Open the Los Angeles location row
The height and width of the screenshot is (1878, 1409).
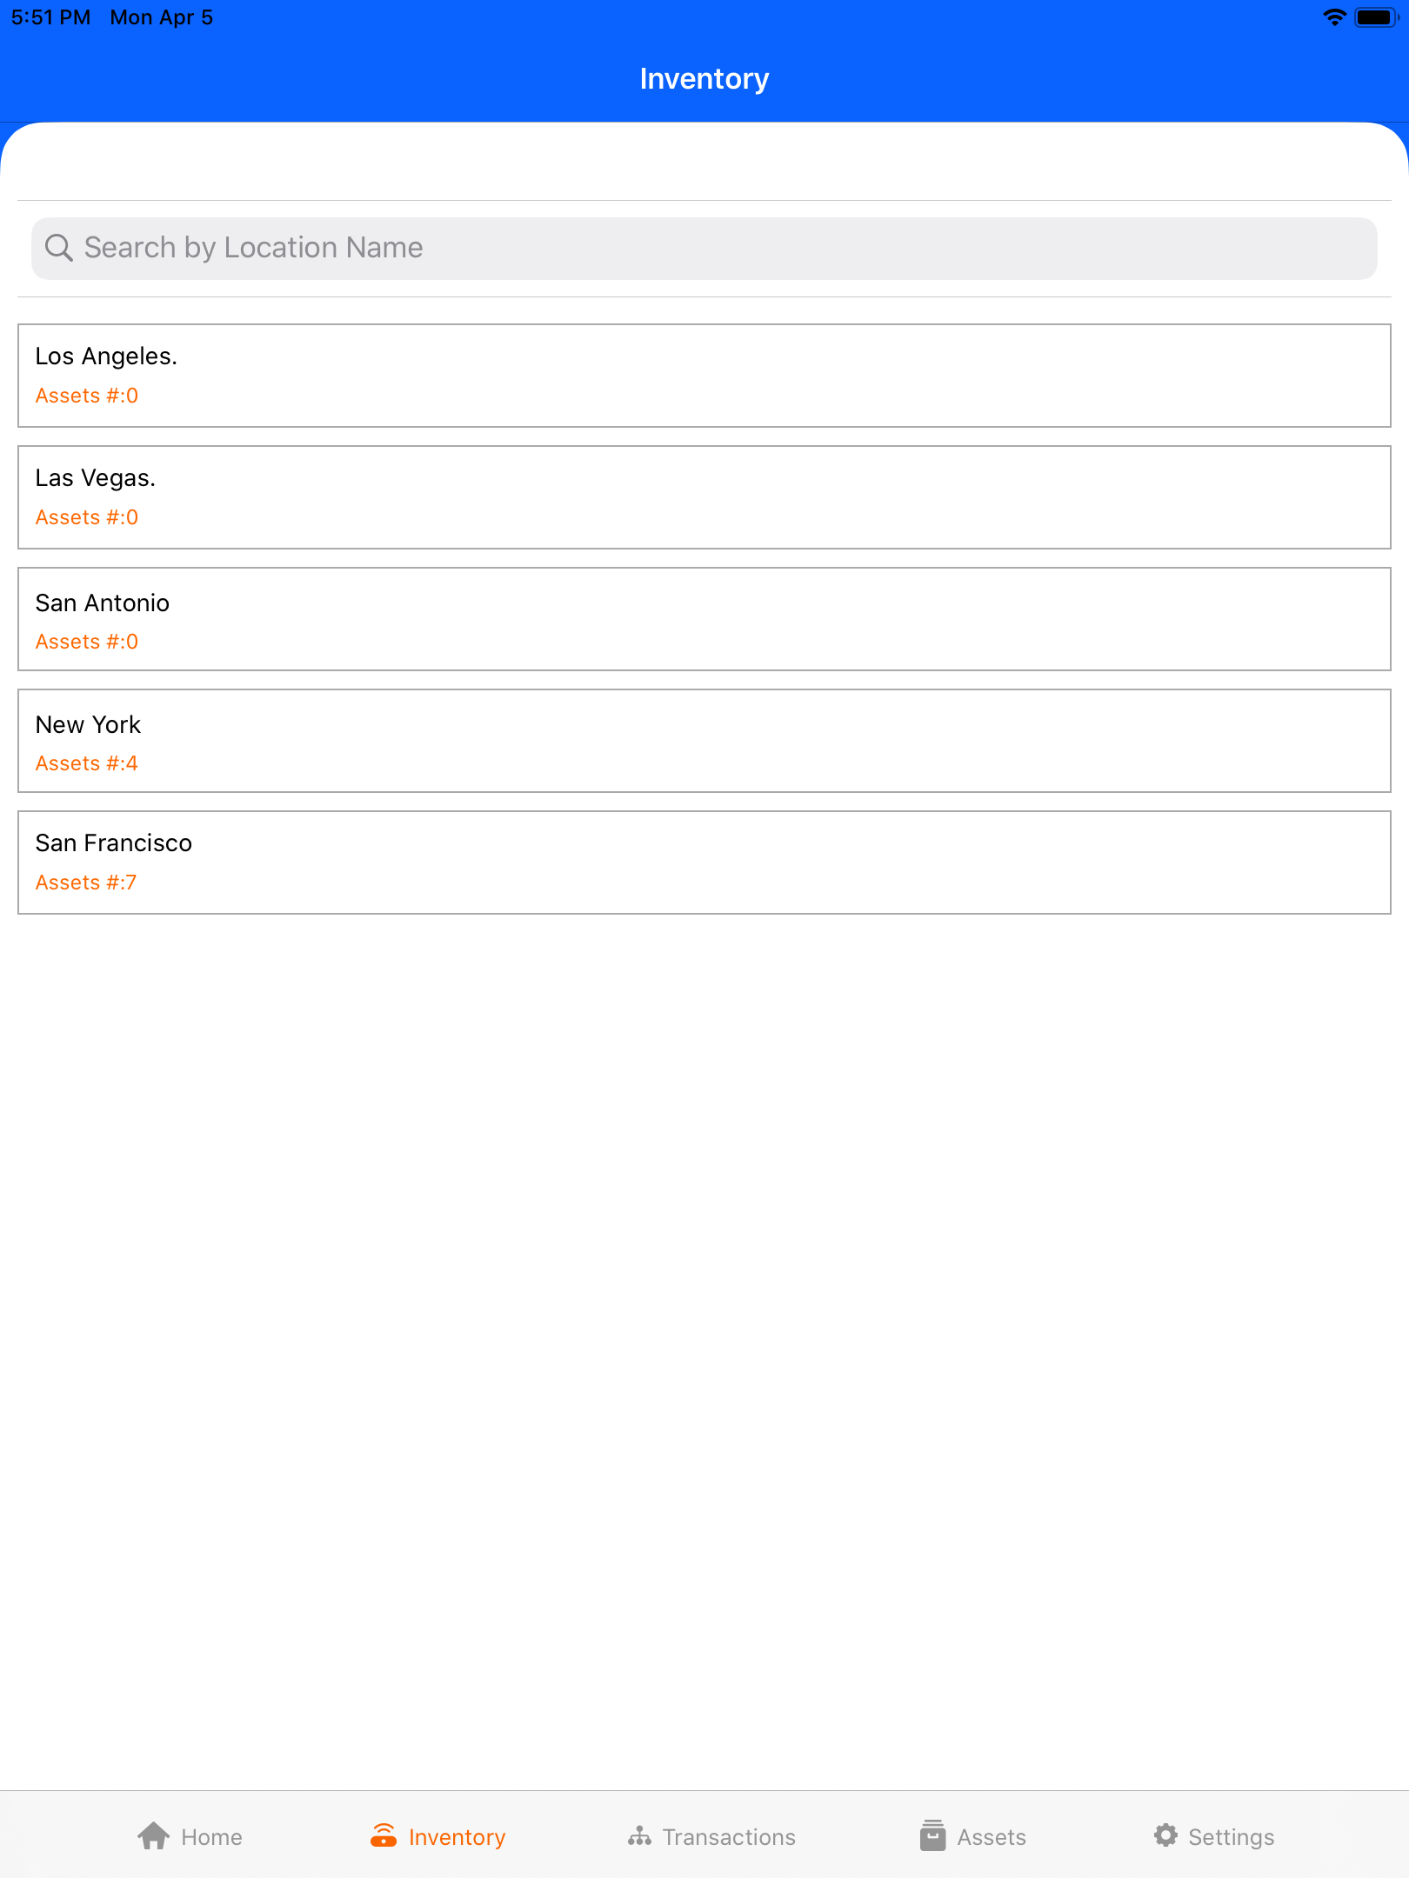tap(704, 376)
